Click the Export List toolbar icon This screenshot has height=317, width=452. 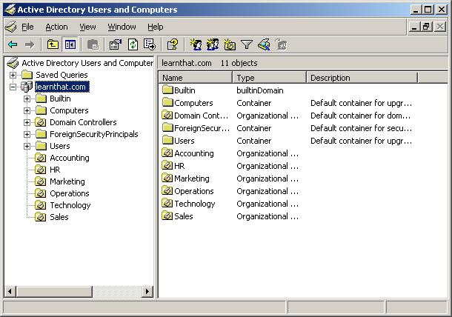pyautogui.click(x=150, y=44)
